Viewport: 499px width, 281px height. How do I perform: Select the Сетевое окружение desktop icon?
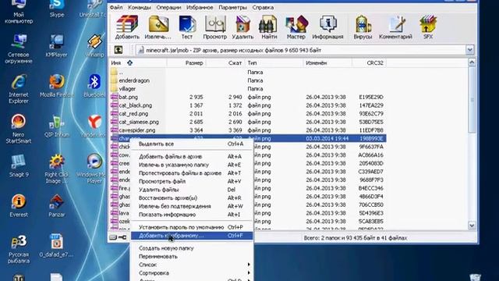click(19, 49)
